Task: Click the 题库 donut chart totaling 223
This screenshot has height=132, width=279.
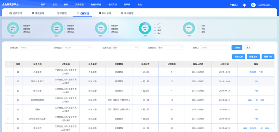Action: [101, 28]
